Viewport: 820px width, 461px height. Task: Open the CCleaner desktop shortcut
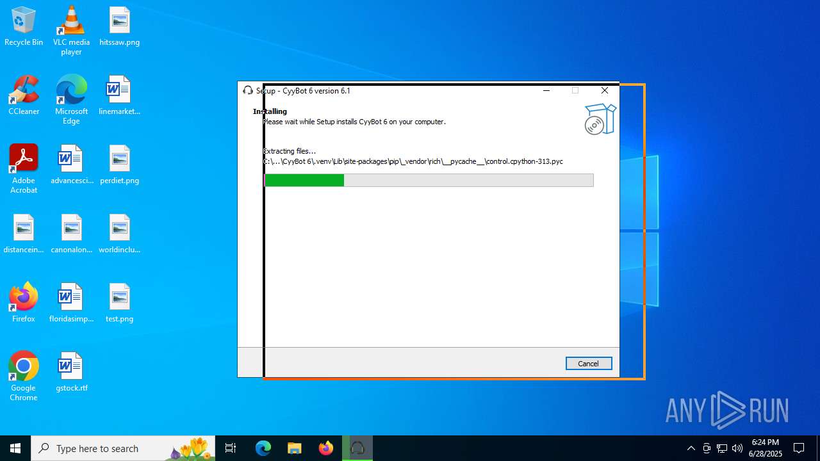24,96
